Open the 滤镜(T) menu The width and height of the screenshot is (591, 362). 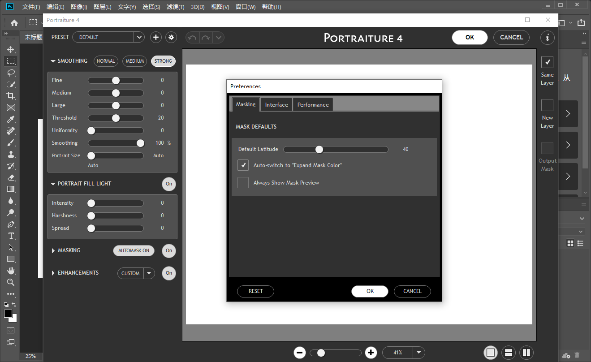[x=175, y=7]
